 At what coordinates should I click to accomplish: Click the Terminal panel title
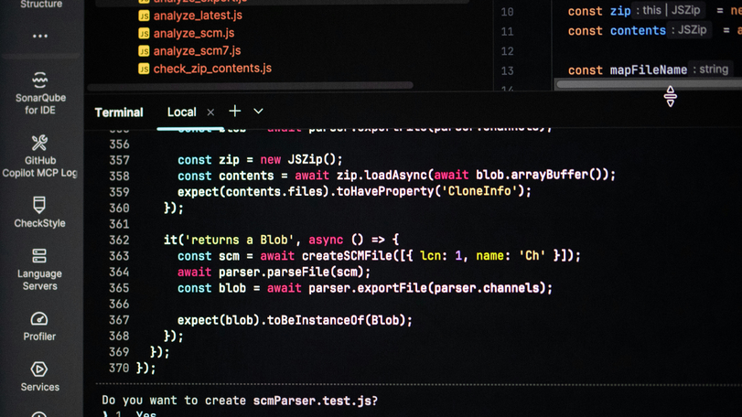click(119, 112)
